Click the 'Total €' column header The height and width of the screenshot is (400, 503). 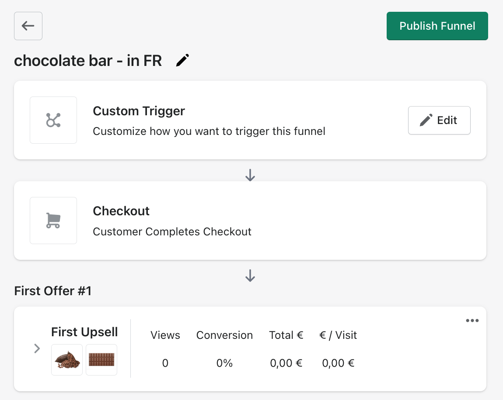(286, 335)
